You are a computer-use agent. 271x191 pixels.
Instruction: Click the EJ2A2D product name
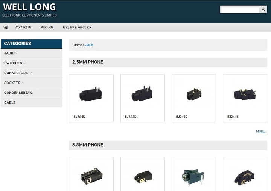click(x=131, y=117)
